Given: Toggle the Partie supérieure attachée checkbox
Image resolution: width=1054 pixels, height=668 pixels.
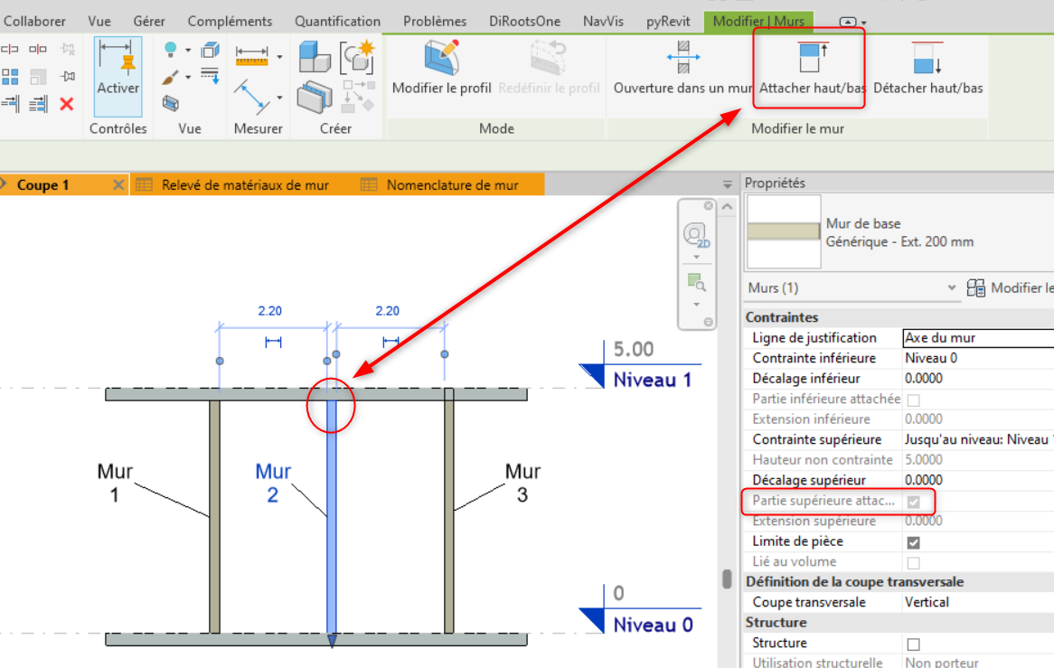Looking at the screenshot, I should [x=913, y=502].
